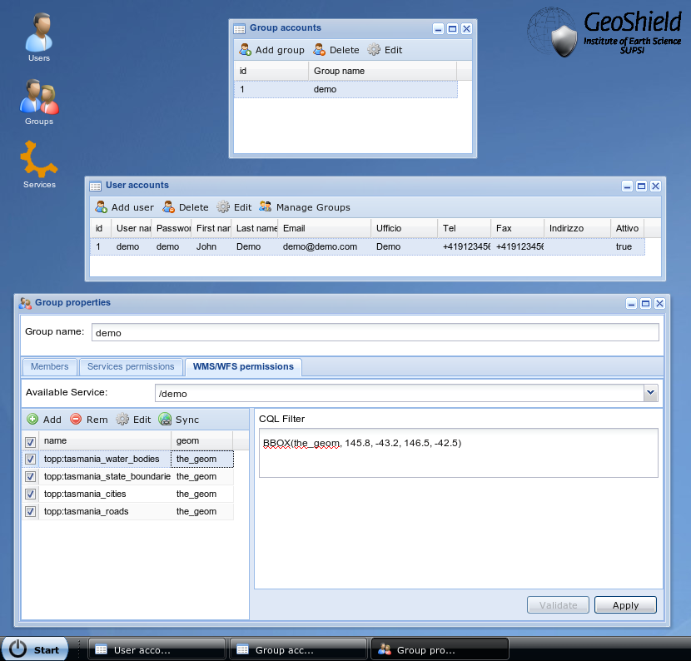The height and width of the screenshot is (661, 691).
Task: Click the Group name input field
Action: [x=375, y=332]
